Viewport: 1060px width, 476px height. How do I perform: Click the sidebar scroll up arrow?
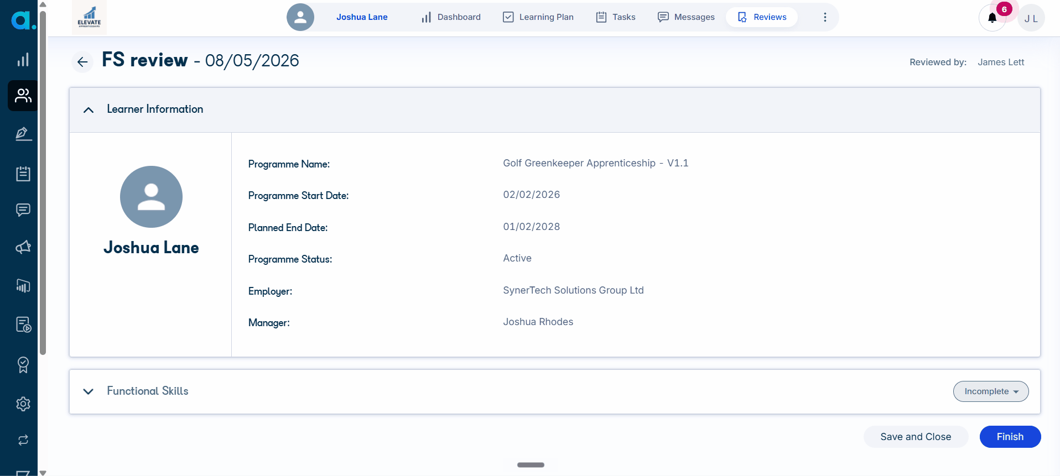click(x=43, y=4)
